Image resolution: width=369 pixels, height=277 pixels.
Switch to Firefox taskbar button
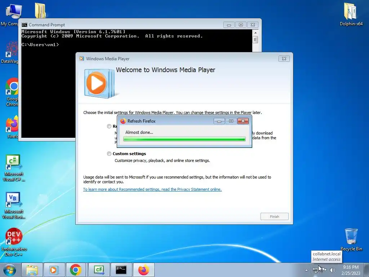(143, 270)
